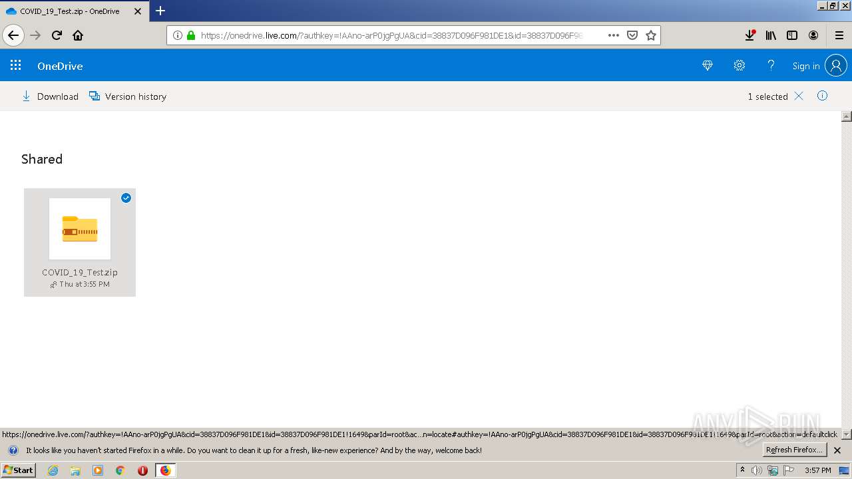Show site information icon in address bar
852x479 pixels.
coord(178,35)
